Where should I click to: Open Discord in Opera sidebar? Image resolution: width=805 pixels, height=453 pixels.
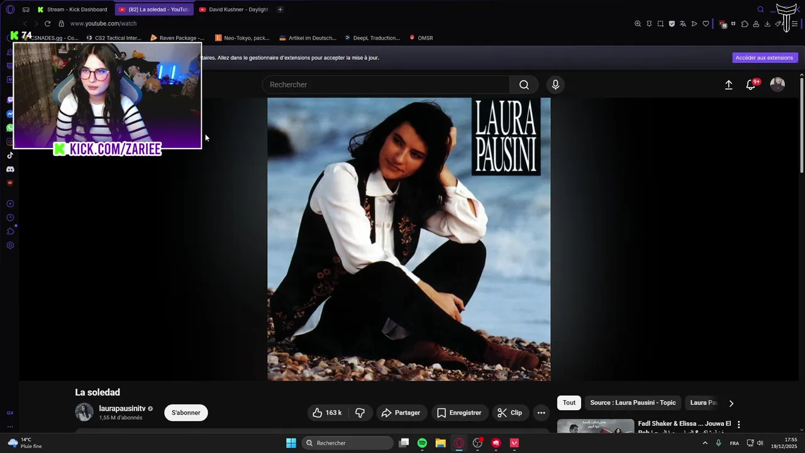10,169
